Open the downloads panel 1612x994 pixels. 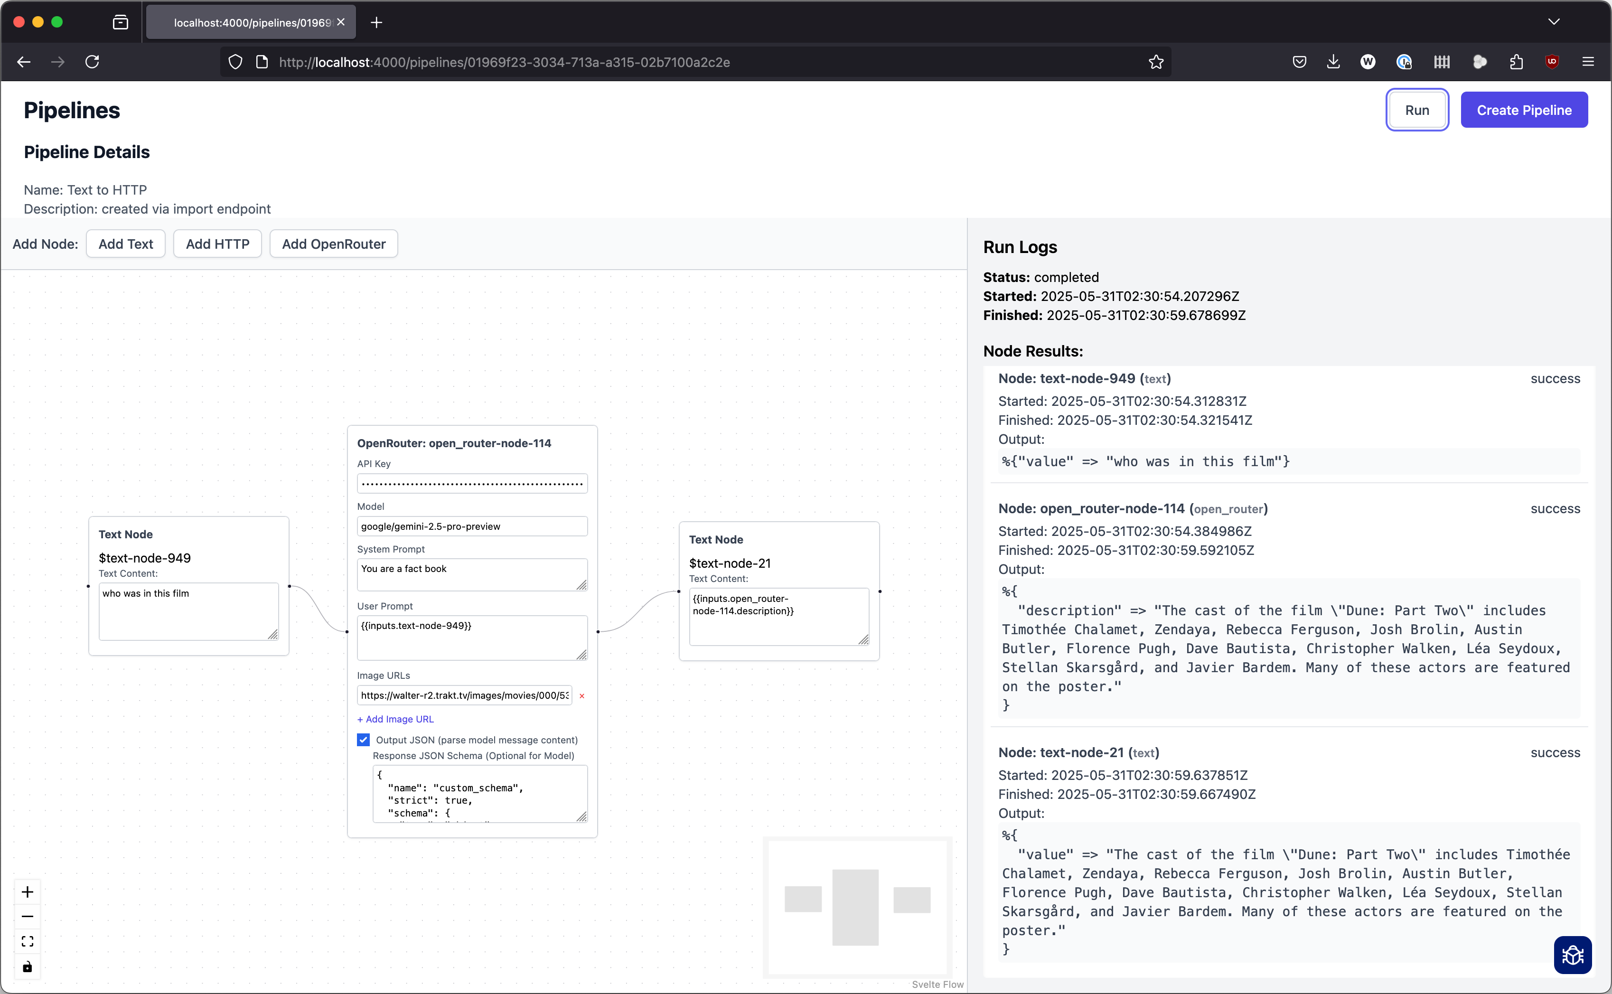click(1333, 62)
